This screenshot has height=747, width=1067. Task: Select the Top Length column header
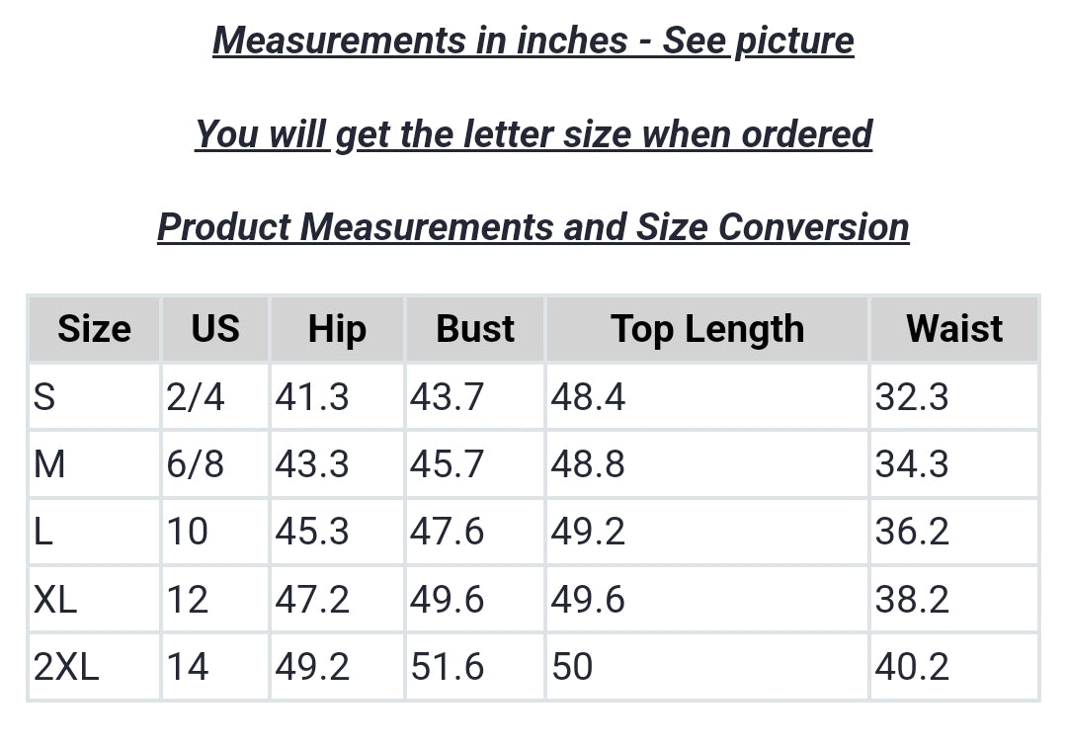point(707,329)
